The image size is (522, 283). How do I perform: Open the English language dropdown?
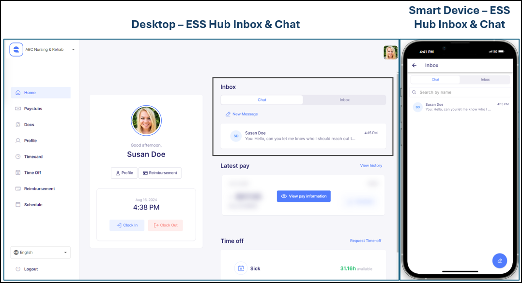click(x=40, y=252)
